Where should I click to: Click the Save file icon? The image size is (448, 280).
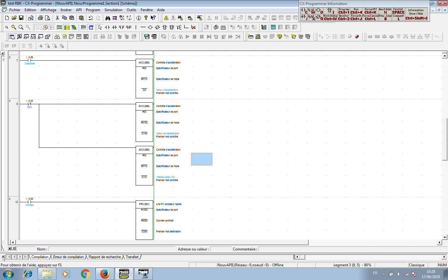pos(21,18)
